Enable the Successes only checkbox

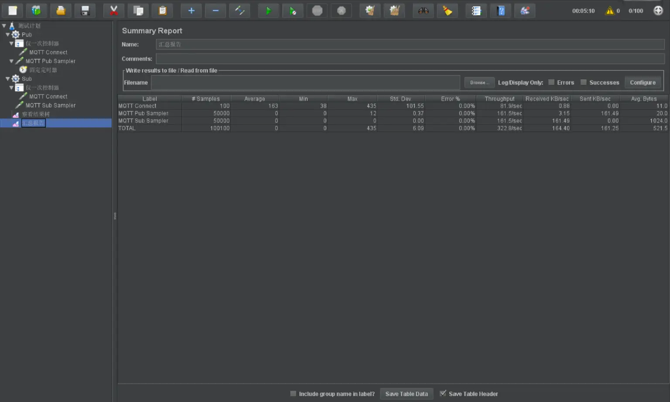[x=584, y=82]
